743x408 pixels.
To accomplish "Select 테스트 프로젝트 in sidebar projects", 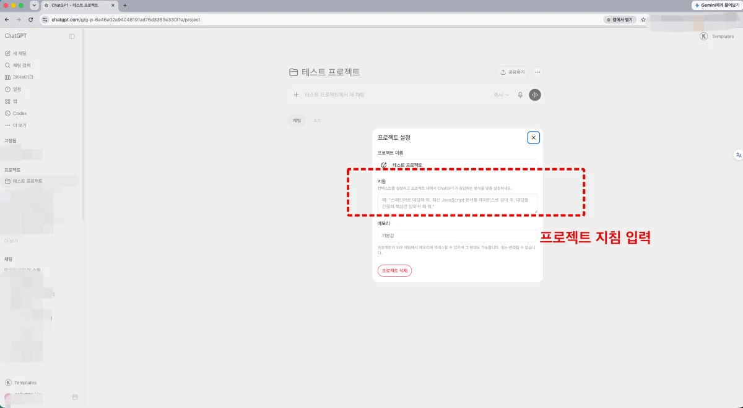I will 40,181.
